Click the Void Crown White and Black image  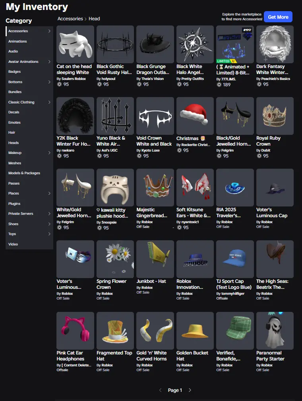point(155,116)
